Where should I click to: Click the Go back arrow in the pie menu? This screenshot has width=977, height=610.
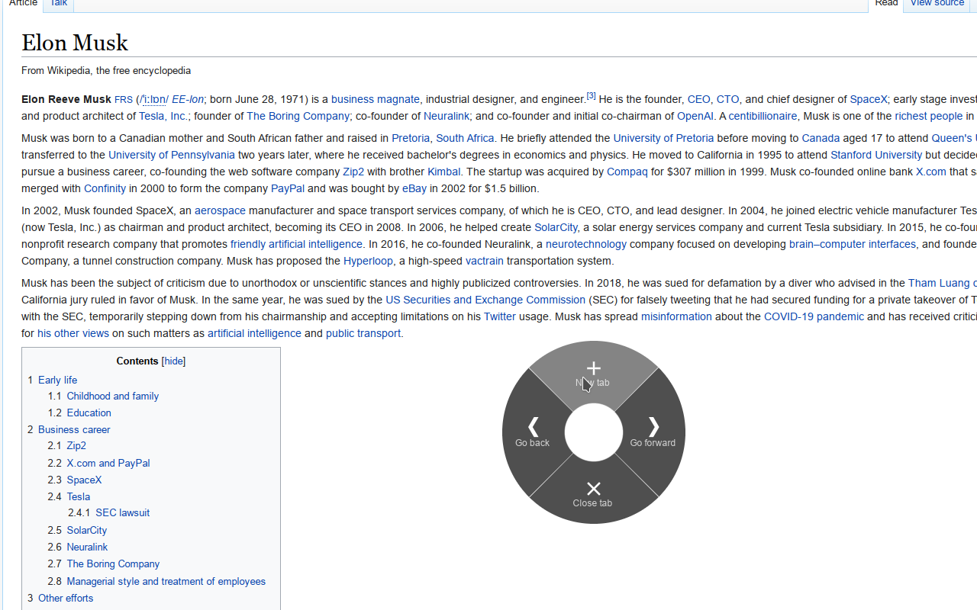534,426
